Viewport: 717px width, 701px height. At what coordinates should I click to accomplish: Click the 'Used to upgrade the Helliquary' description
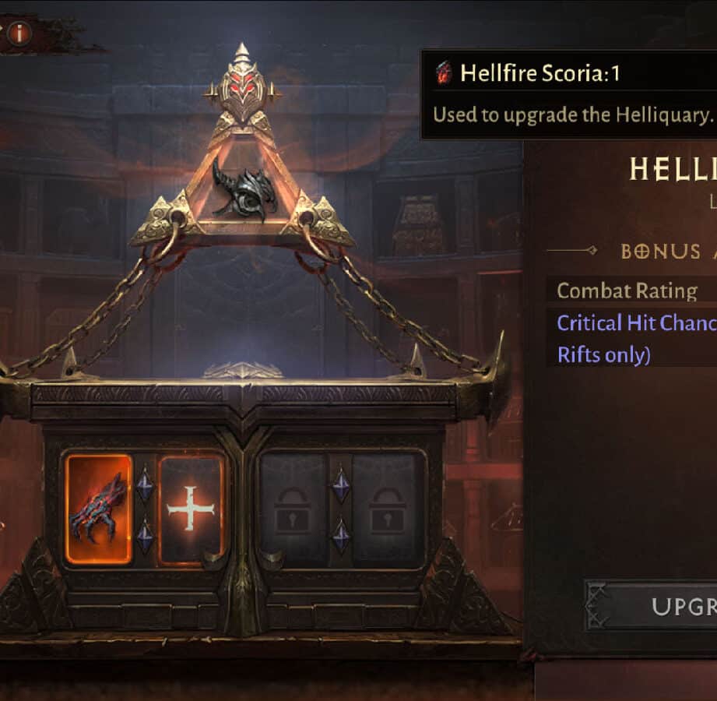pos(572,114)
